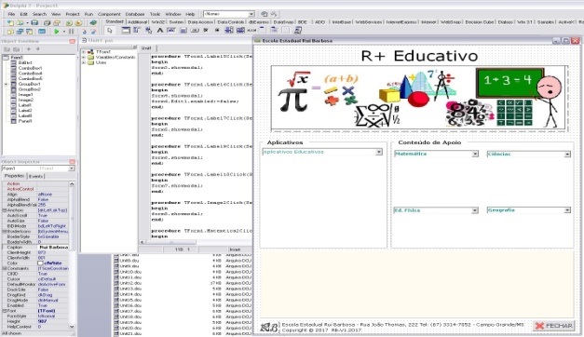Viewport: 584px width, 337px height.
Task: Click Object TreeView move down arrow
Action: pos(37,48)
